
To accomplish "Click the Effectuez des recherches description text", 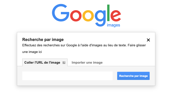I will (84, 49).
